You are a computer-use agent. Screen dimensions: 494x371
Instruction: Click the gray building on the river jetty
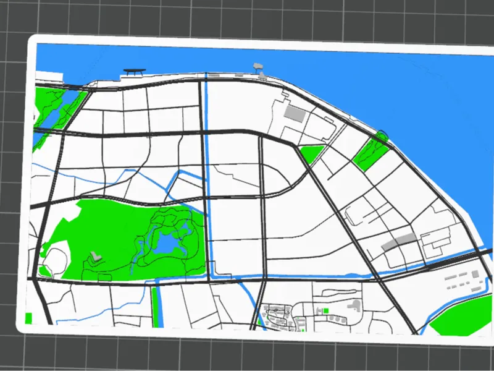click(258, 66)
